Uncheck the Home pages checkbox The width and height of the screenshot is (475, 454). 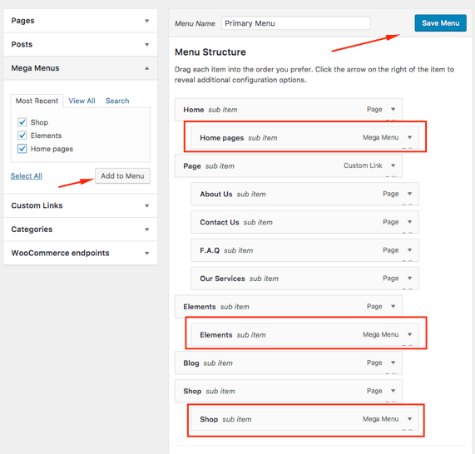[x=22, y=149]
